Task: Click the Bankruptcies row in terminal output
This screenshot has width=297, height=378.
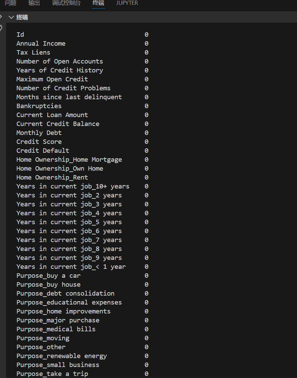Action: 39,106
